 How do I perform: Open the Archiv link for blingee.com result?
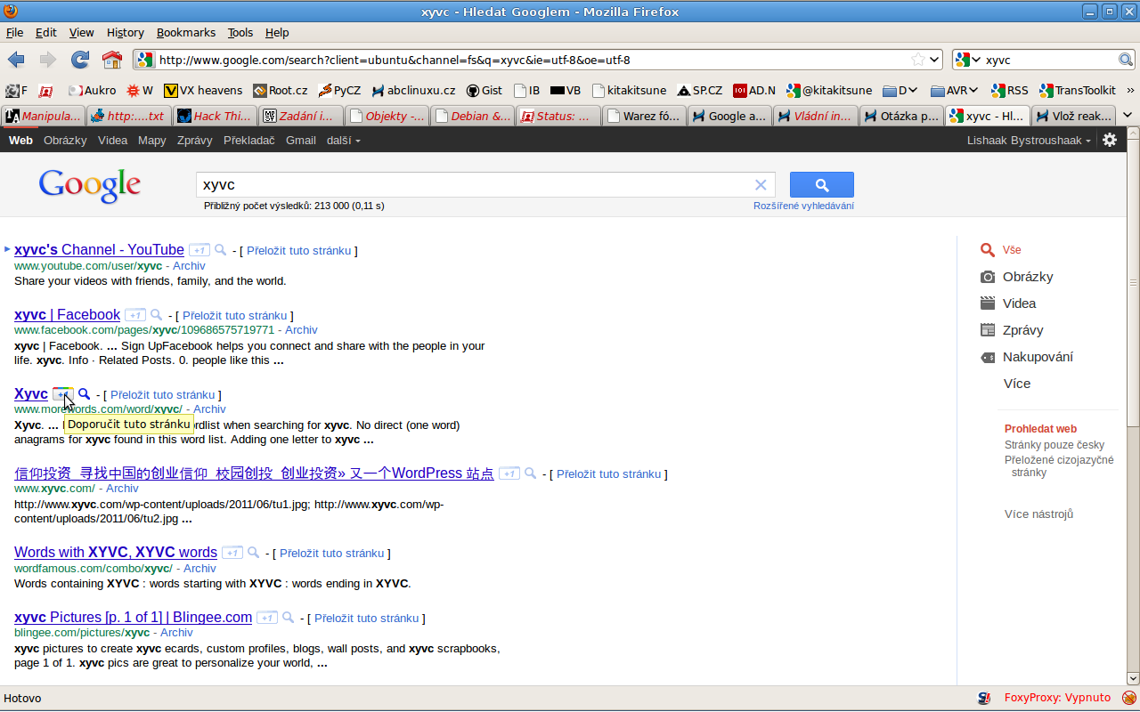point(176,633)
